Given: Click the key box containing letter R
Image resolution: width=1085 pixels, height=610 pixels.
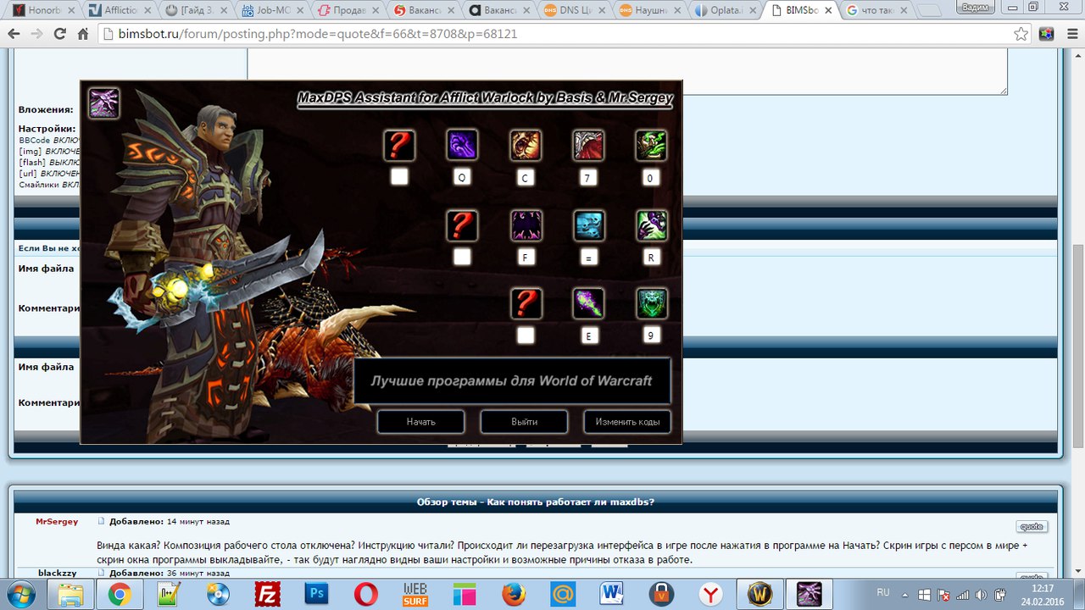Looking at the screenshot, I should tap(652, 257).
